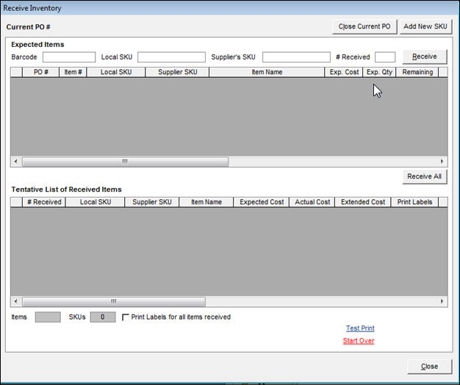The image size is (460, 385).
Task: Select the Supplier's SKU input box
Action: [x=296, y=57]
